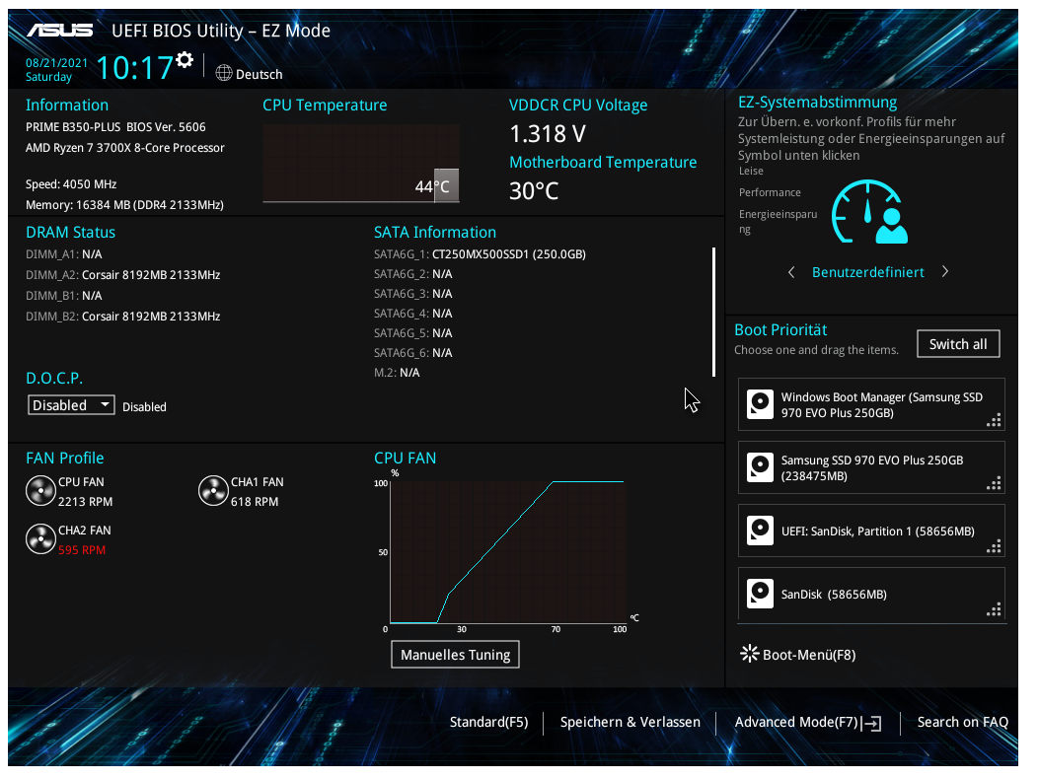This screenshot has width=1039, height=779.
Task: Click PRIME B350-PLUS BIOS Ver. 5606 text
Action: point(116,127)
